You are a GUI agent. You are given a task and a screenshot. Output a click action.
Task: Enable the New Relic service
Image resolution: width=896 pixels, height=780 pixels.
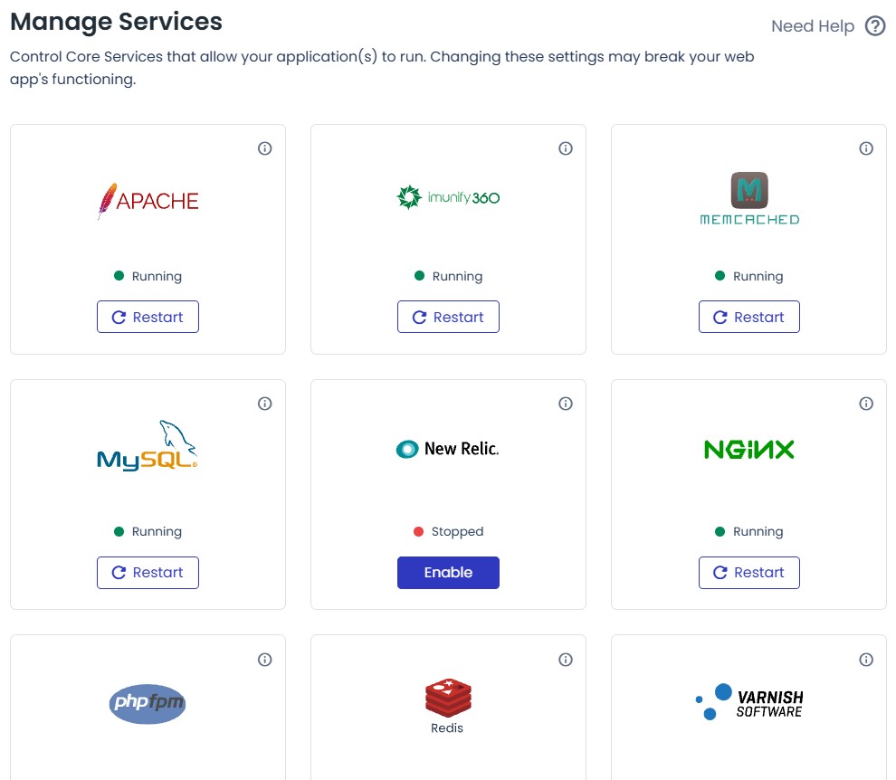pyautogui.click(x=448, y=572)
